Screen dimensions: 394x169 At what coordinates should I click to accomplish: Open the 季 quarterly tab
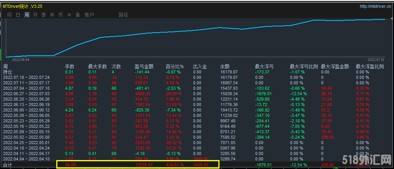44,15
